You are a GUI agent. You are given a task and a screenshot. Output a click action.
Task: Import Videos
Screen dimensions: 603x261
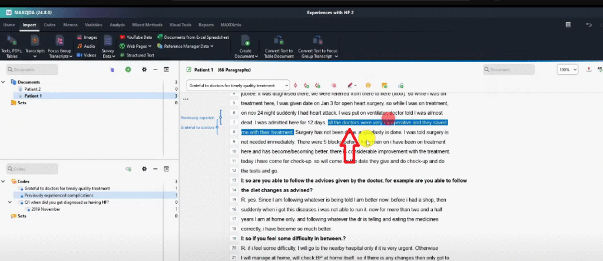[87, 55]
